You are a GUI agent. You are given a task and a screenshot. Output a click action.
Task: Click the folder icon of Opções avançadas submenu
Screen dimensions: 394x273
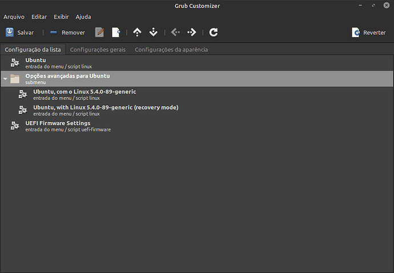[x=15, y=79]
